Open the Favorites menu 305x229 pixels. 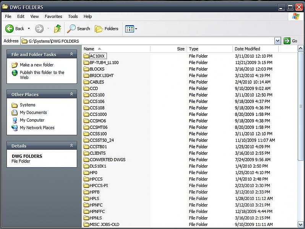coord(53,16)
